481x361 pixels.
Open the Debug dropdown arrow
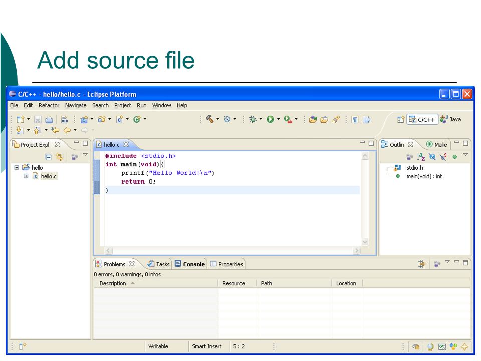[261, 119]
